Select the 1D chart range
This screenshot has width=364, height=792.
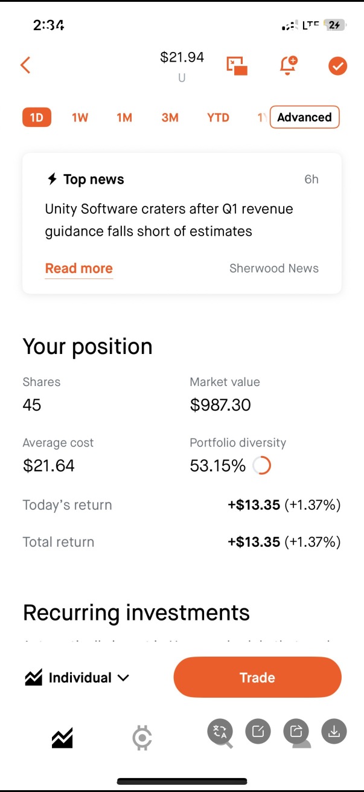37,117
